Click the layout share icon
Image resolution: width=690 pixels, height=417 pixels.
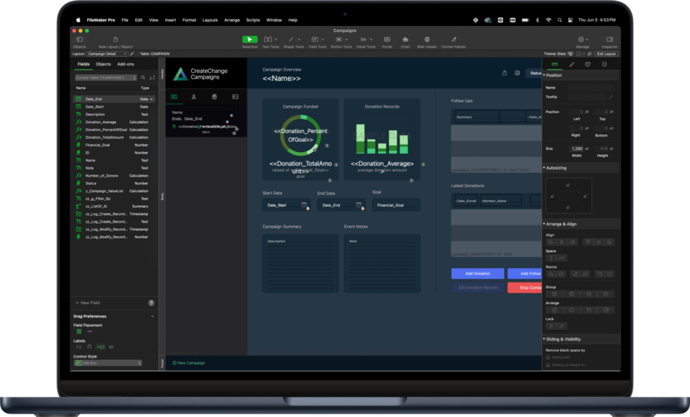[x=504, y=73]
